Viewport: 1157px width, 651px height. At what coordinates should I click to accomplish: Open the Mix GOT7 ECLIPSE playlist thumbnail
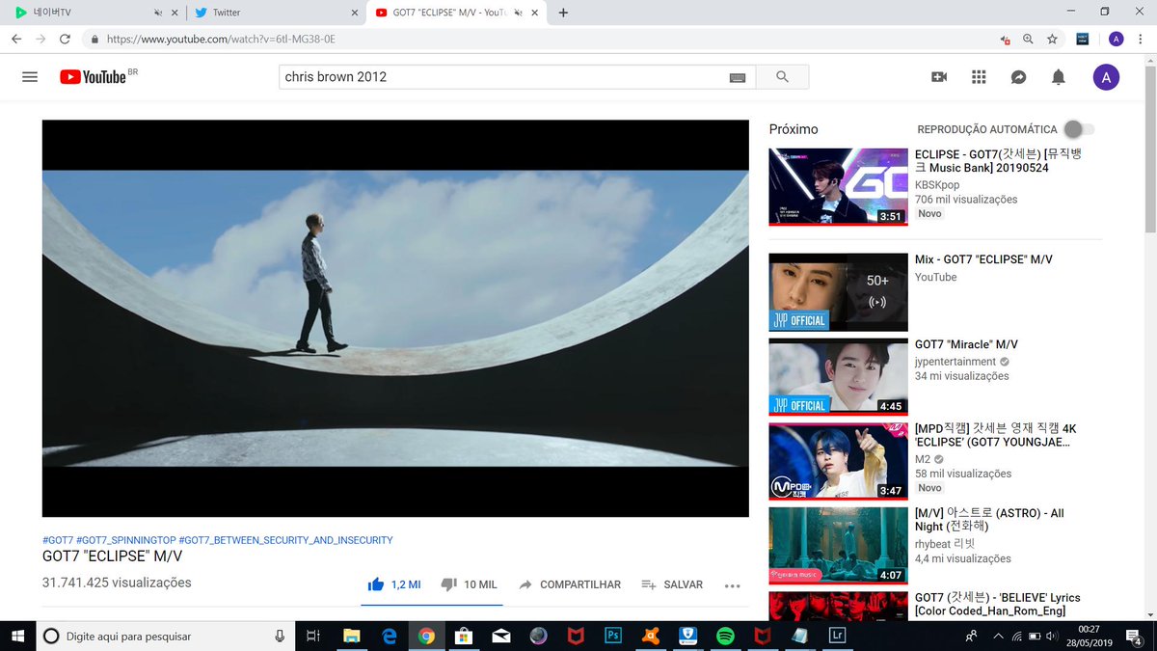pyautogui.click(x=839, y=292)
